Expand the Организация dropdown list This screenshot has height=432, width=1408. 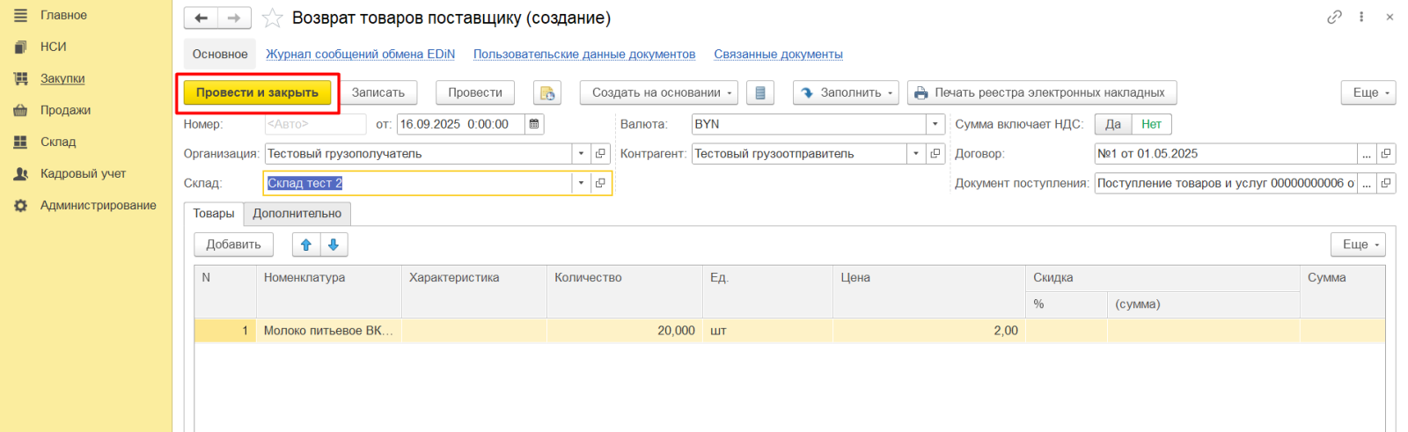point(581,153)
